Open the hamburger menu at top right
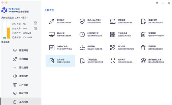Viewport: 172px width, 105px height. 157,3
